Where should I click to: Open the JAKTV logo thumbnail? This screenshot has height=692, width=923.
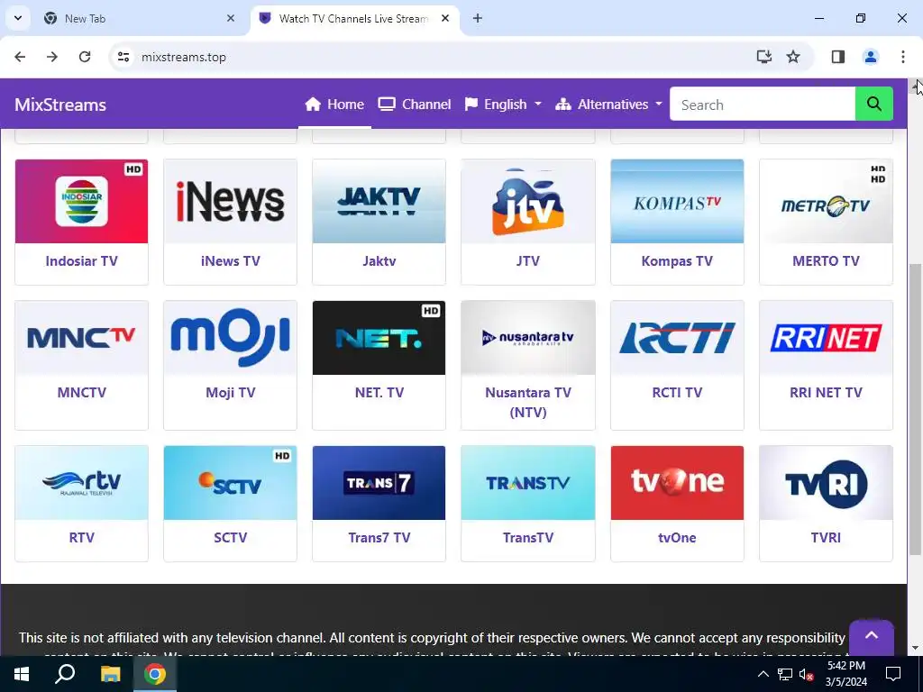coord(379,201)
